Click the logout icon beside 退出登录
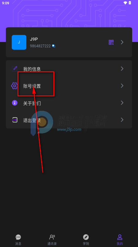This screenshot has width=138, height=247. (14, 120)
